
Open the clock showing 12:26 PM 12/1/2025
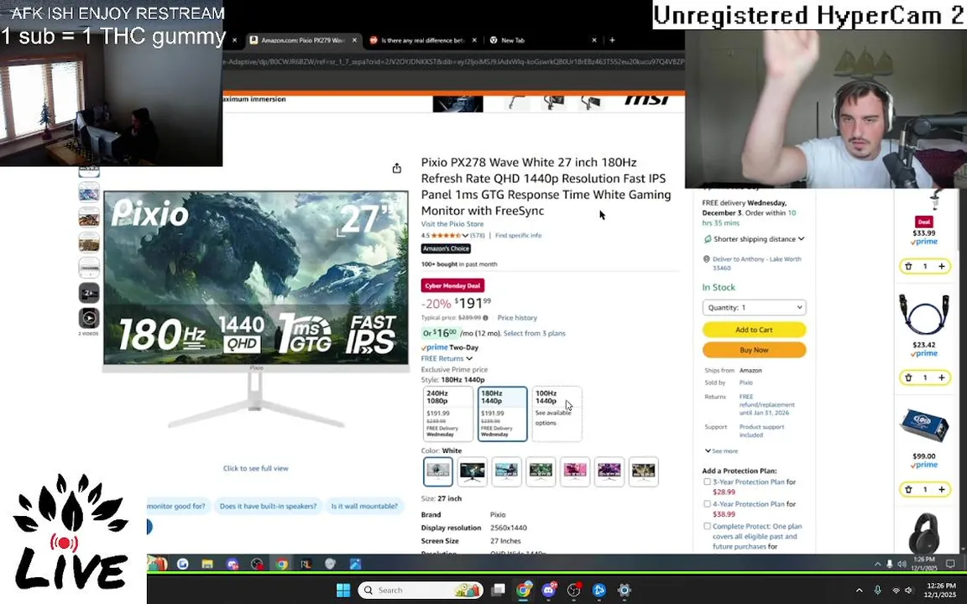(941, 591)
